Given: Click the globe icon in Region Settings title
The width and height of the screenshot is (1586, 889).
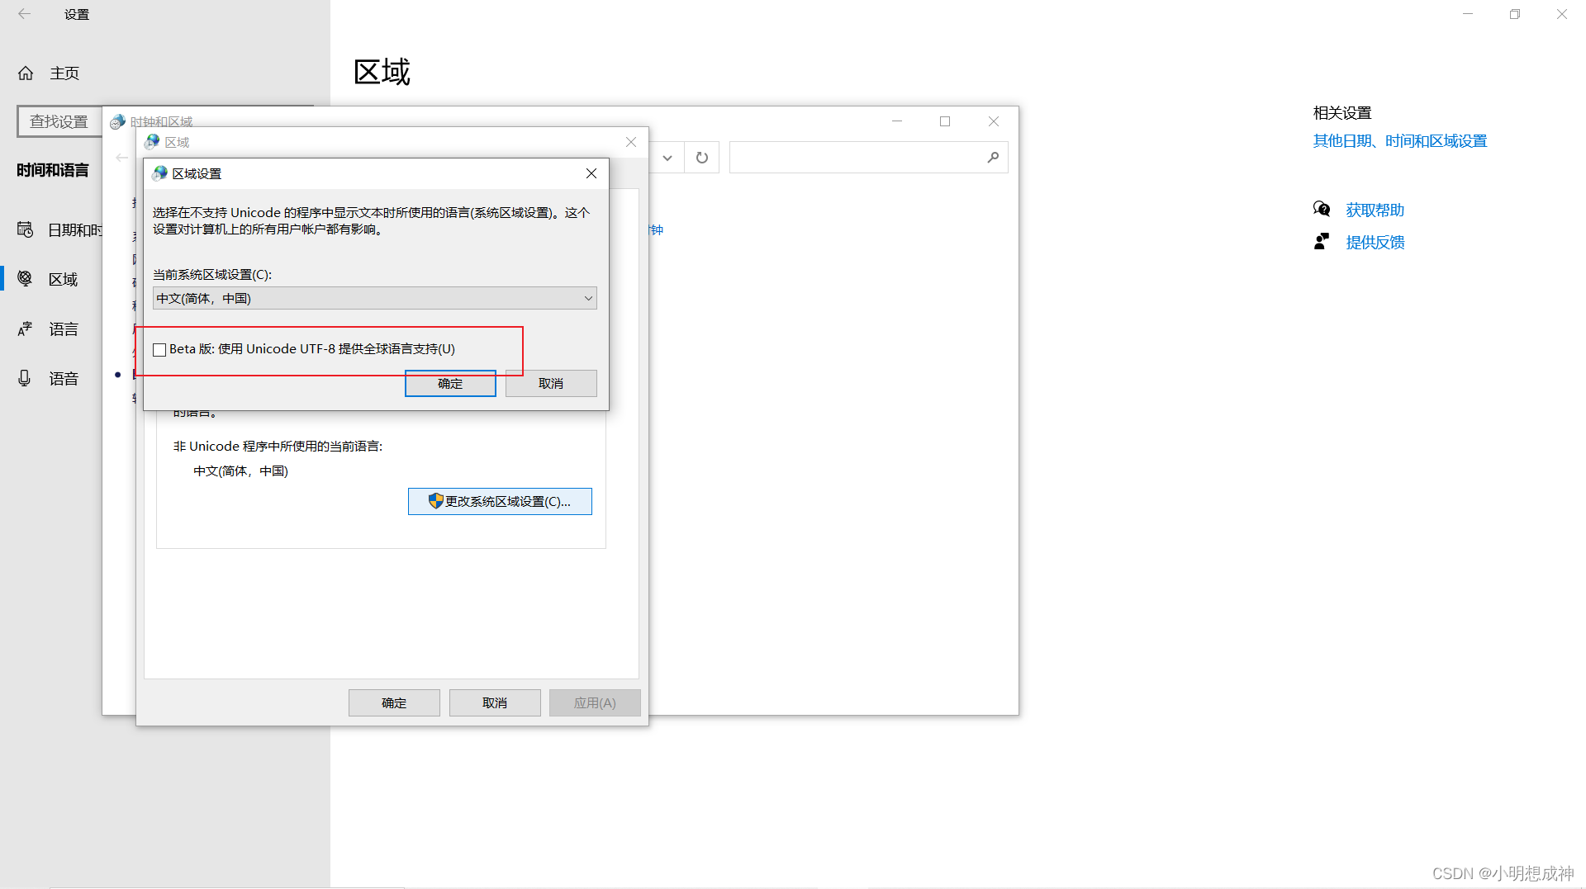Looking at the screenshot, I should pyautogui.click(x=160, y=173).
